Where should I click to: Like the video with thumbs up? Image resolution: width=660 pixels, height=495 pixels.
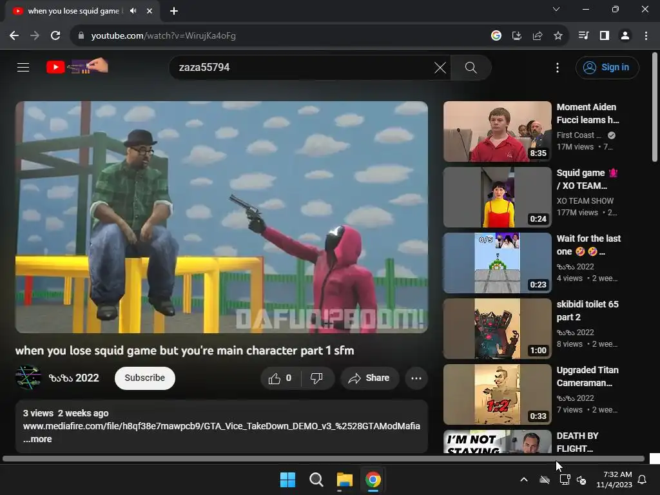[x=280, y=378]
